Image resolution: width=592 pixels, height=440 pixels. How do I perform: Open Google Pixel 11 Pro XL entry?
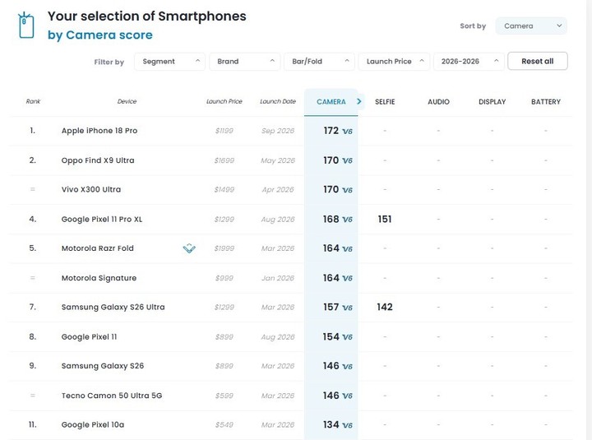pyautogui.click(x=102, y=219)
